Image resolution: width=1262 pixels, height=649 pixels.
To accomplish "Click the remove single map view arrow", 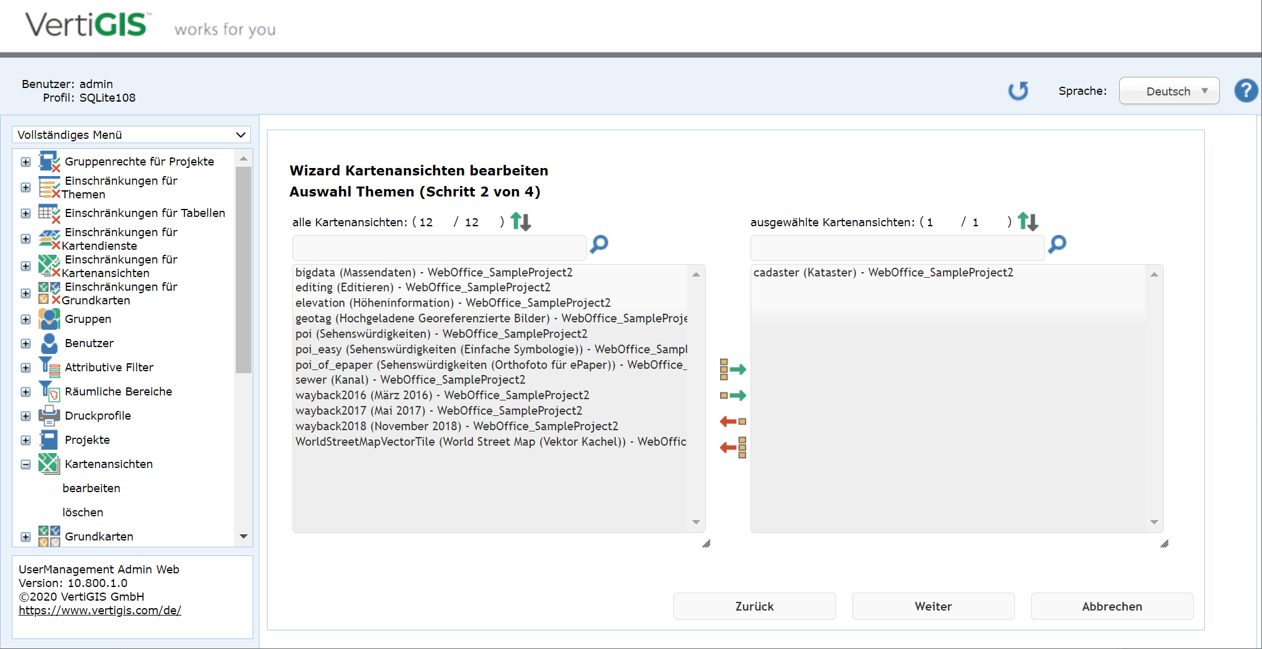I will (x=732, y=422).
